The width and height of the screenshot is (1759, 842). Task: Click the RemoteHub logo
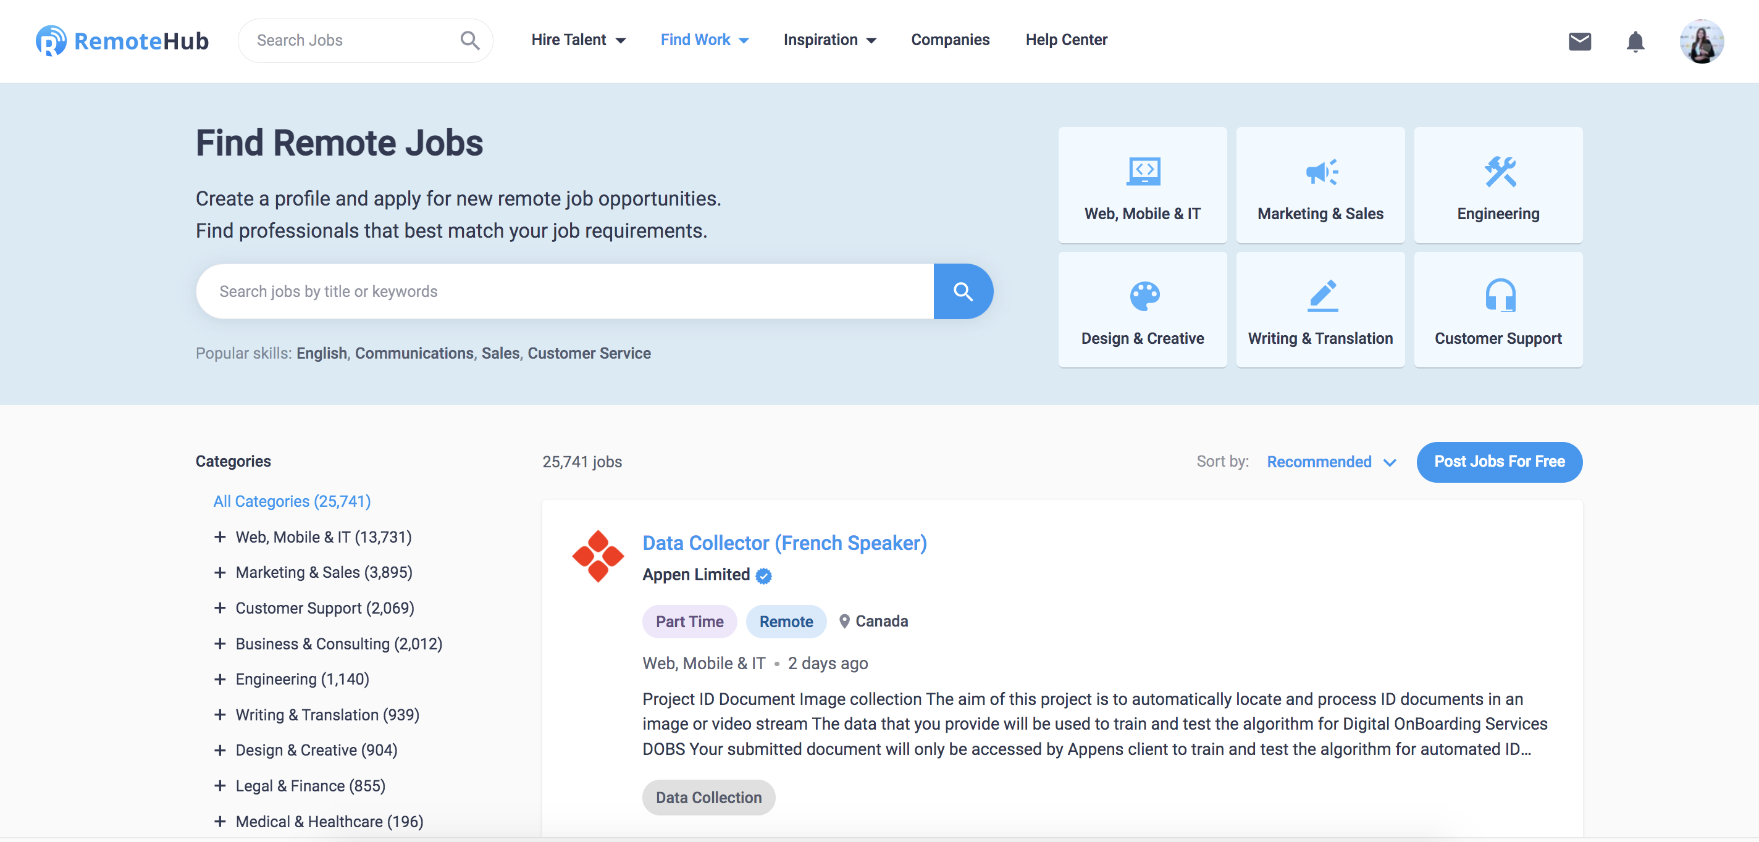[122, 41]
